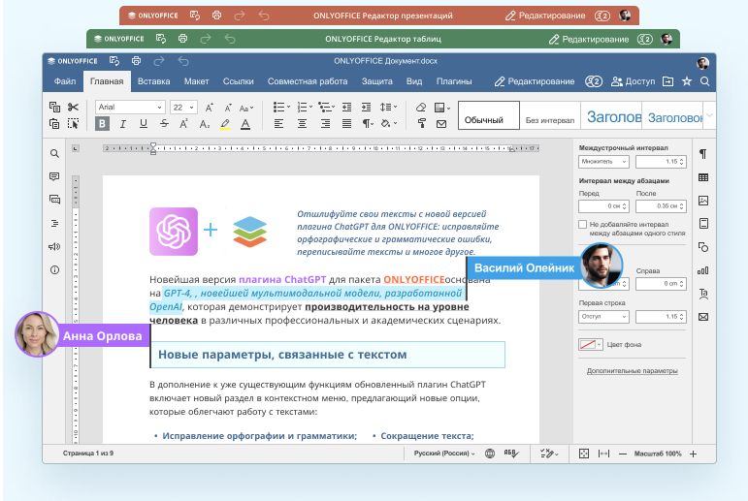The width and height of the screenshot is (748, 501).
Task: Click the Paste icon in the toolbar
Action: [54, 124]
